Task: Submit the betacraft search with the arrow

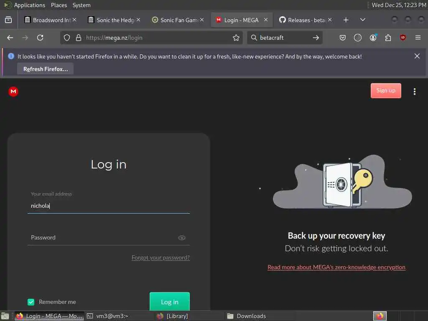Action: [316, 38]
